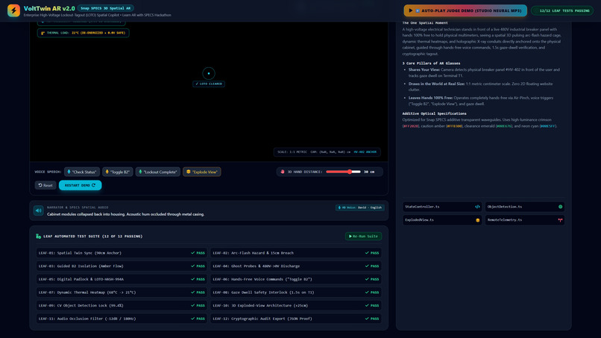Image resolution: width=601 pixels, height=338 pixels.
Task: Click the 30 cm distance value
Action: point(368,172)
